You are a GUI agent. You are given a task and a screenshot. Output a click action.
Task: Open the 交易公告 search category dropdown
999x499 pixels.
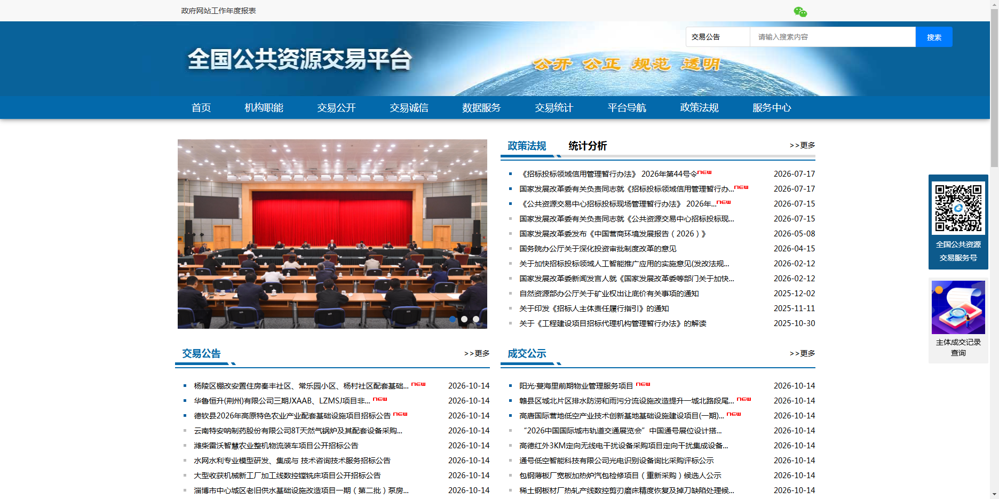718,37
